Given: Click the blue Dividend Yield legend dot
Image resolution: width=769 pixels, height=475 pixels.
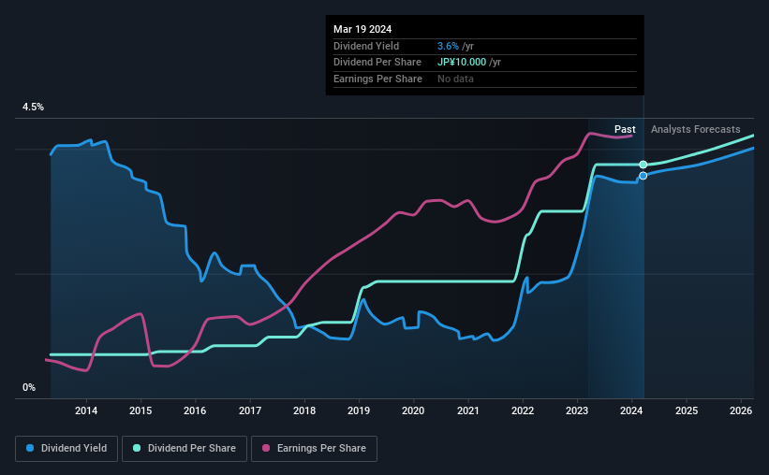Looking at the screenshot, I should tap(30, 448).
